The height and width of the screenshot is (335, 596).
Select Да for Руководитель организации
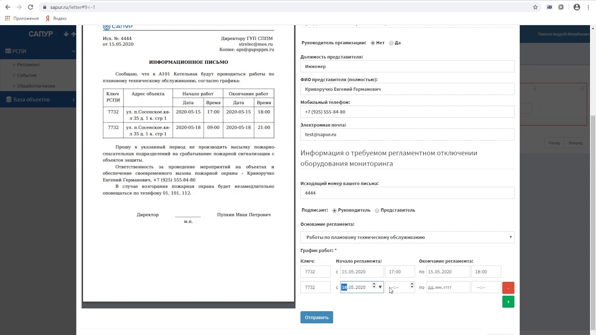click(x=391, y=43)
